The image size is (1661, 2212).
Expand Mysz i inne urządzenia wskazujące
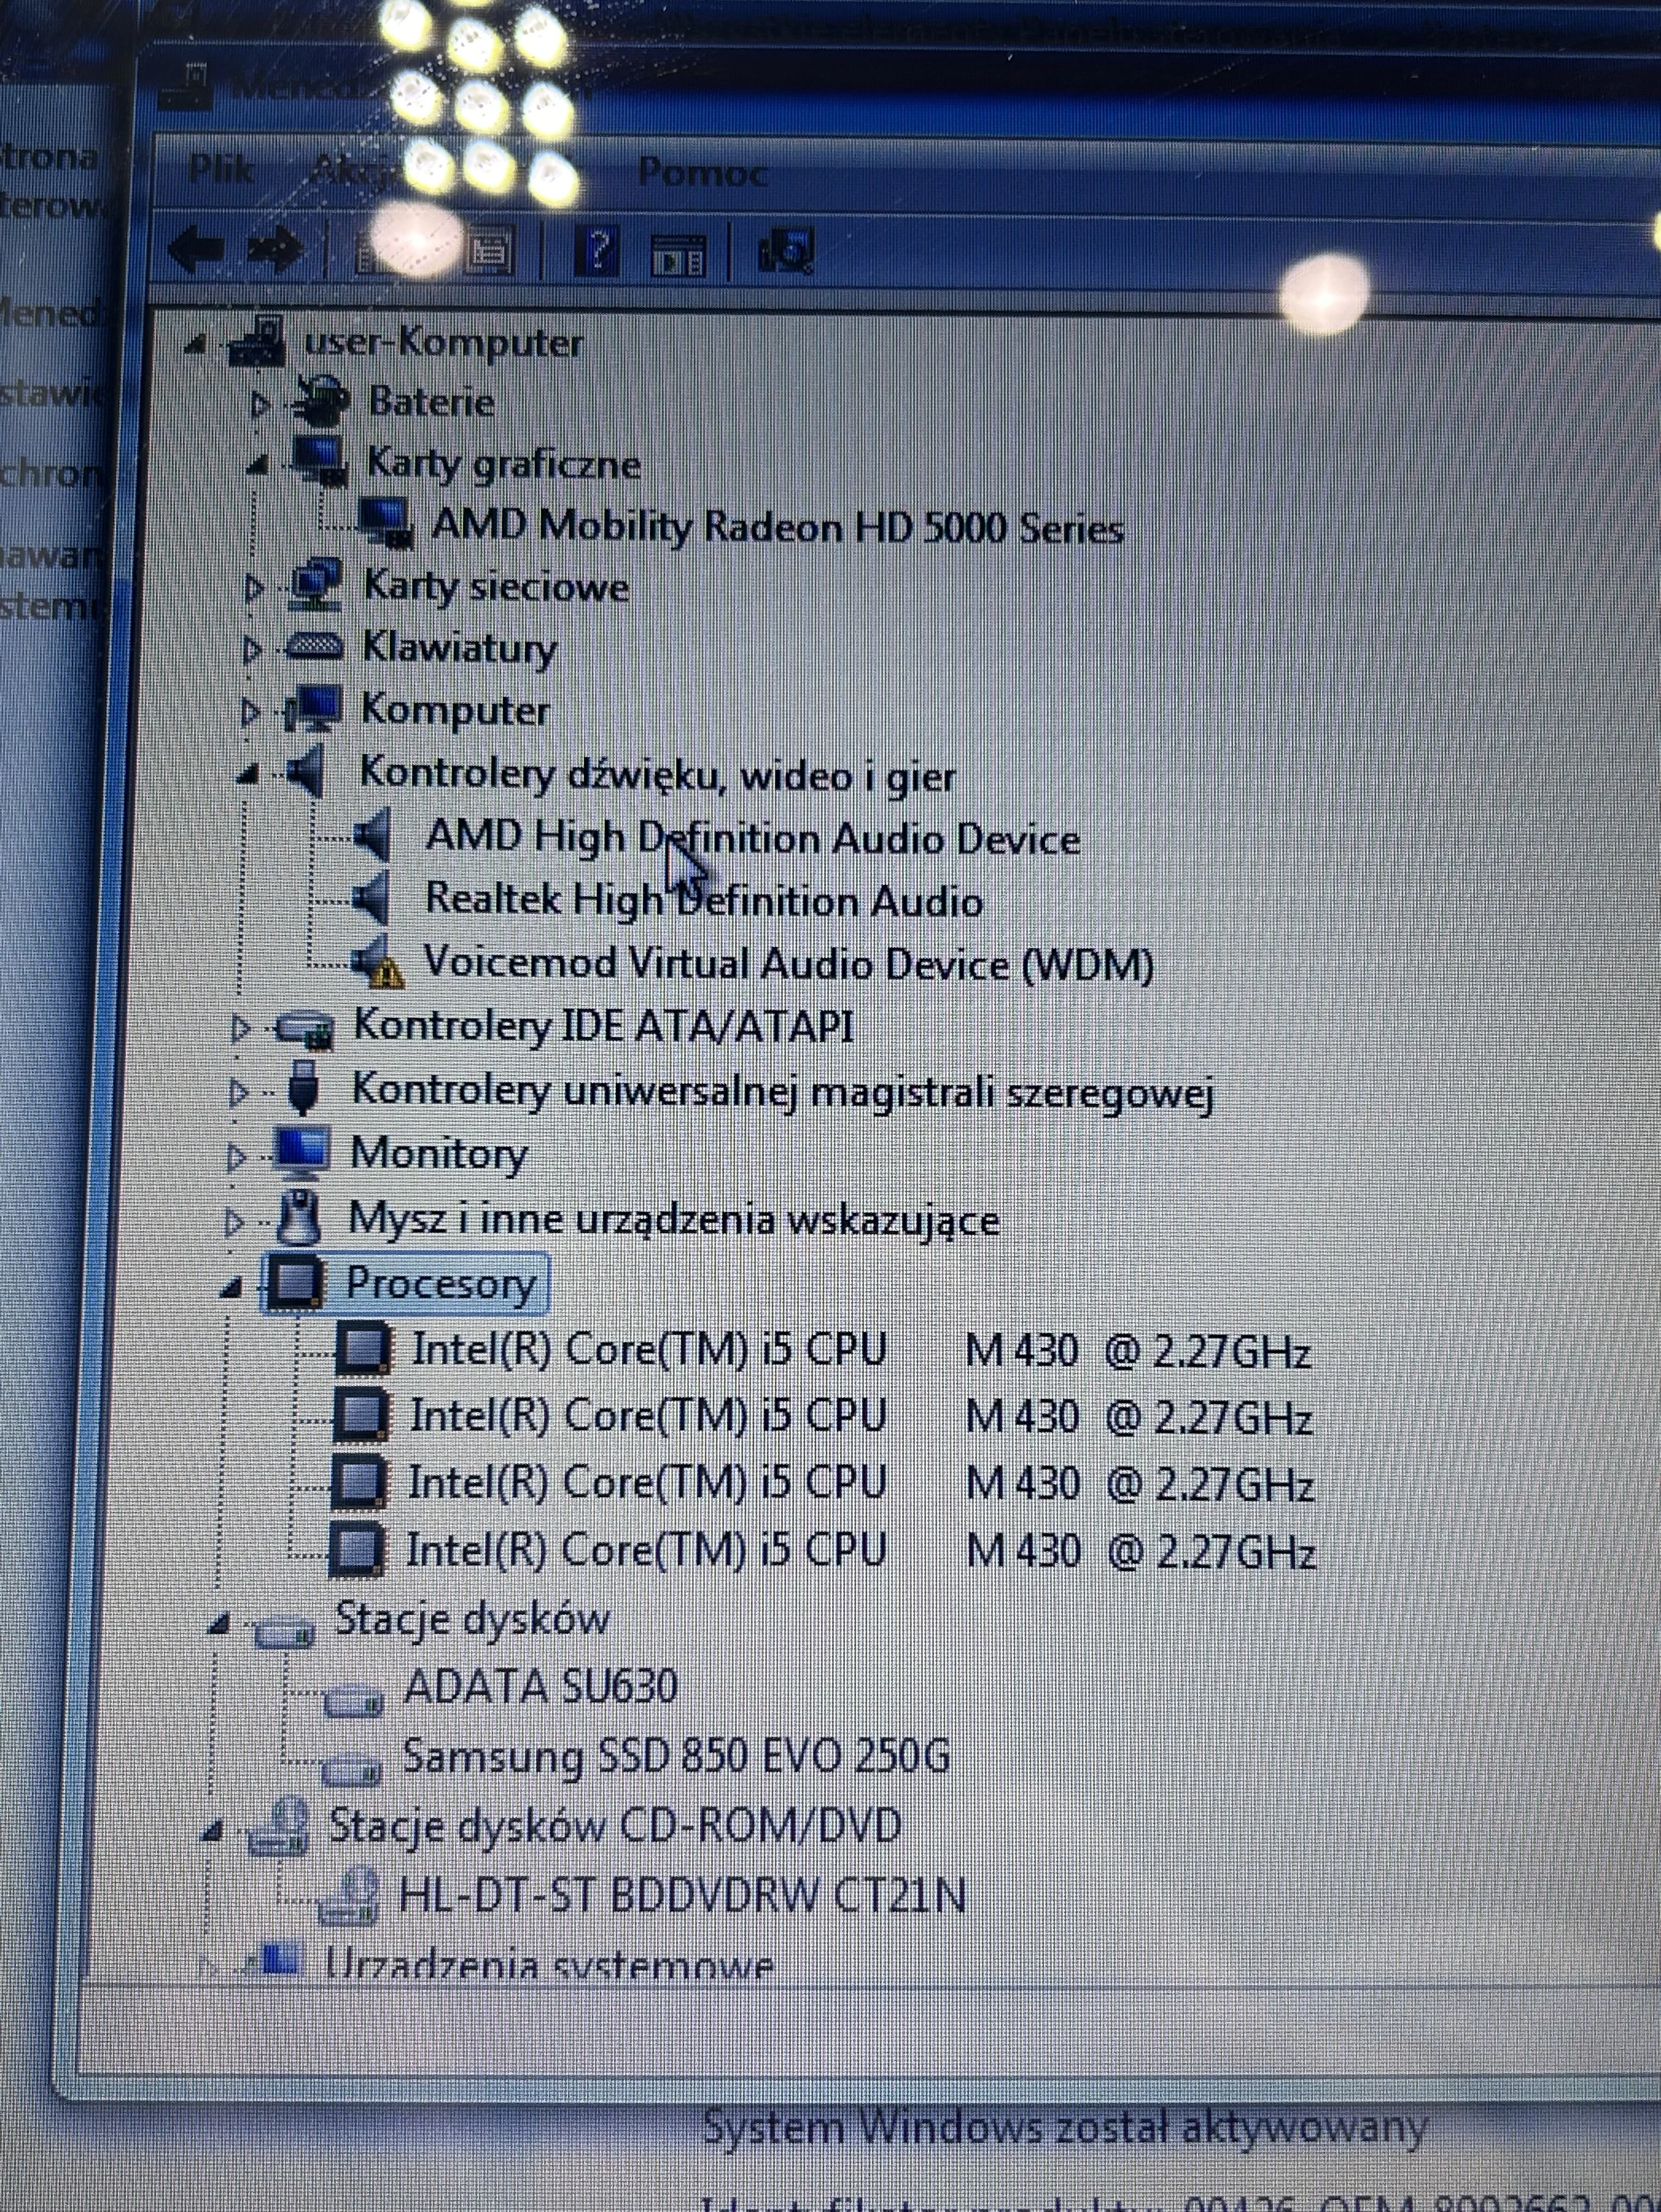[233, 1222]
